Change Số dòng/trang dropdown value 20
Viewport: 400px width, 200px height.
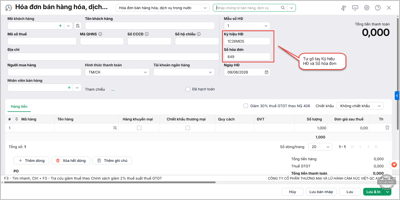coord(321,147)
